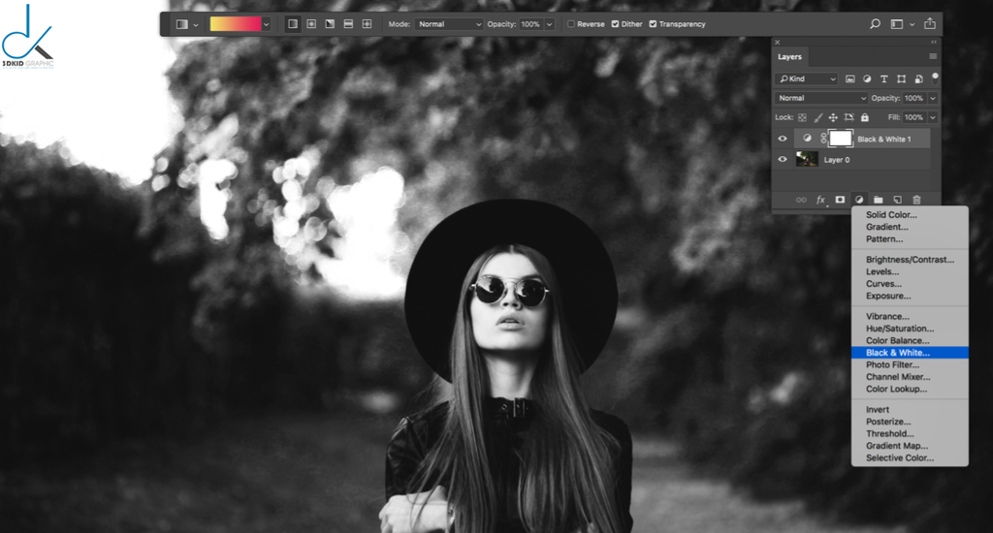The image size is (993, 533).
Task: Click the link layers icon
Action: (x=801, y=200)
